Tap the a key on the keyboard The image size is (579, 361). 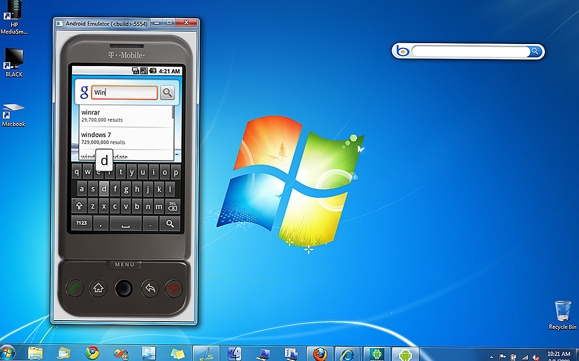coord(82,189)
